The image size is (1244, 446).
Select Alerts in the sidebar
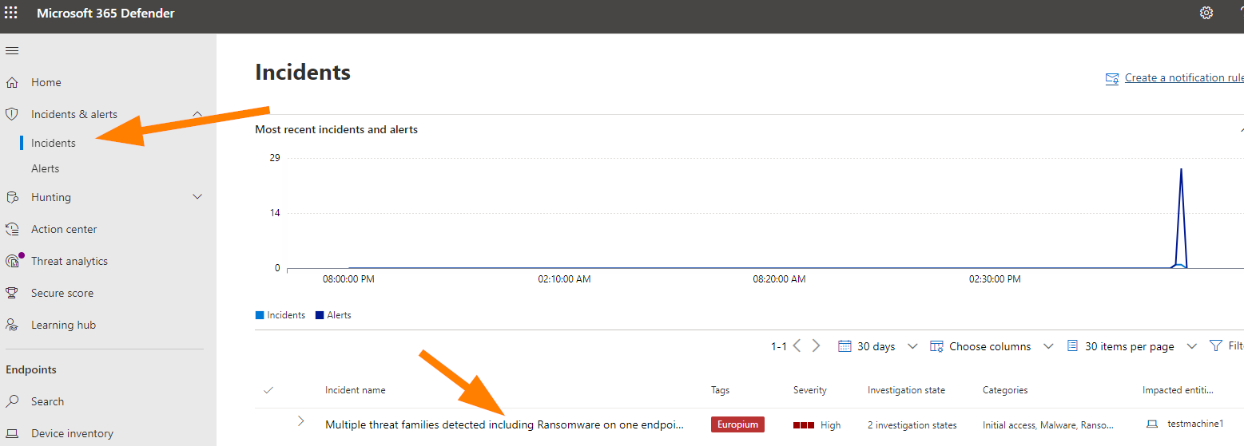(x=46, y=168)
